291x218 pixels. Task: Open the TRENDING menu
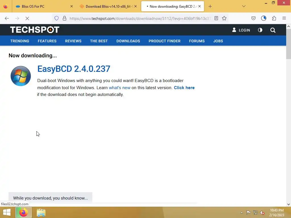(20, 41)
